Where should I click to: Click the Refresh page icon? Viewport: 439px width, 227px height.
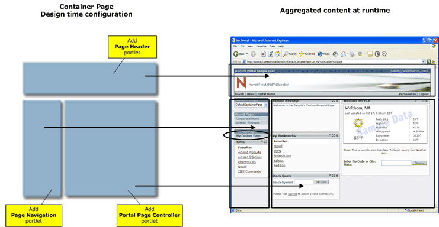[x=271, y=54]
